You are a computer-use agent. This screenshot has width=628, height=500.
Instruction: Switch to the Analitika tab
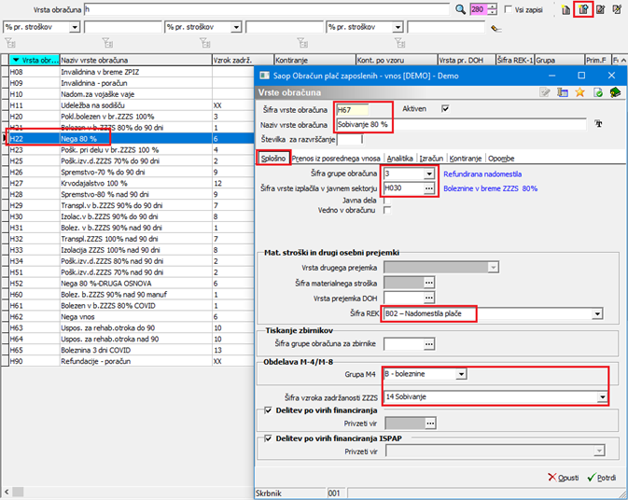399,159
